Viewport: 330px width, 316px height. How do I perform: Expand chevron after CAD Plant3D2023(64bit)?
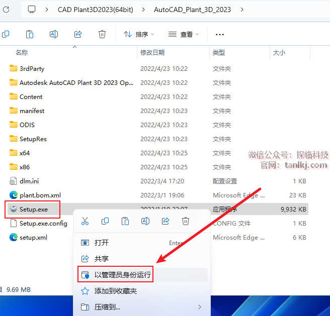click(143, 10)
